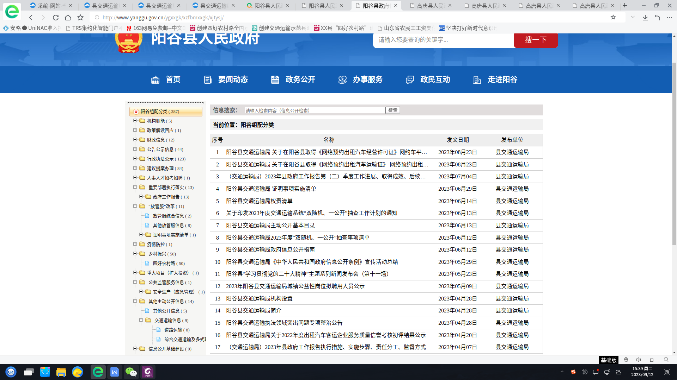
Task: Bookmark this page with toolbar star
Action: coord(80,18)
